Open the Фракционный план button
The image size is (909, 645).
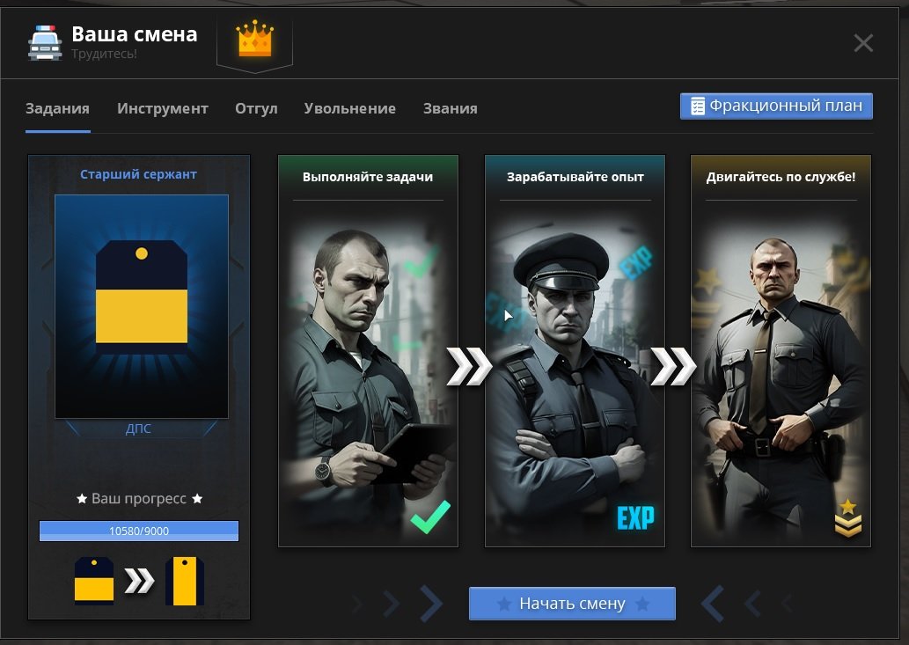(776, 106)
